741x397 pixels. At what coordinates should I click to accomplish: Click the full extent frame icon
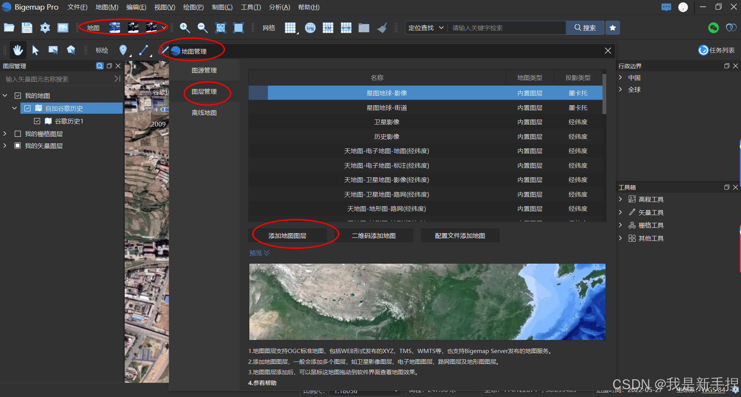pos(239,27)
